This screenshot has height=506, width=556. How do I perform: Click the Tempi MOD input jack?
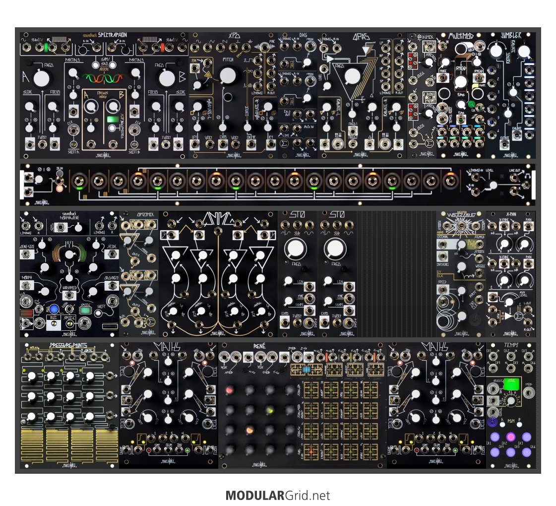[529, 393]
